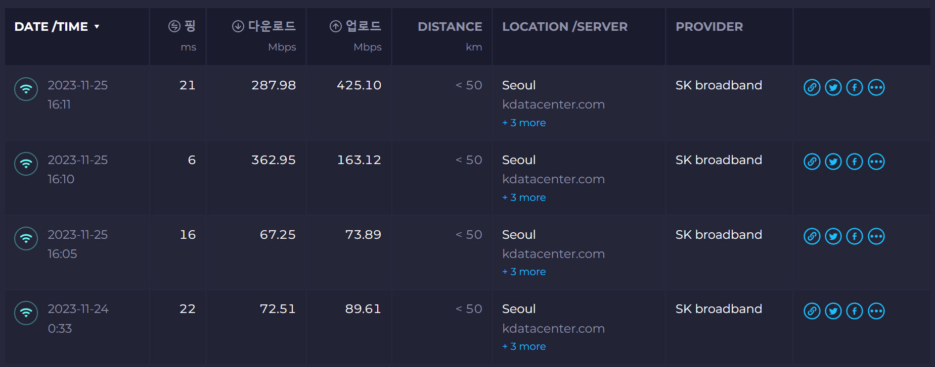Click Twitter icon for 16:05 result

(833, 236)
